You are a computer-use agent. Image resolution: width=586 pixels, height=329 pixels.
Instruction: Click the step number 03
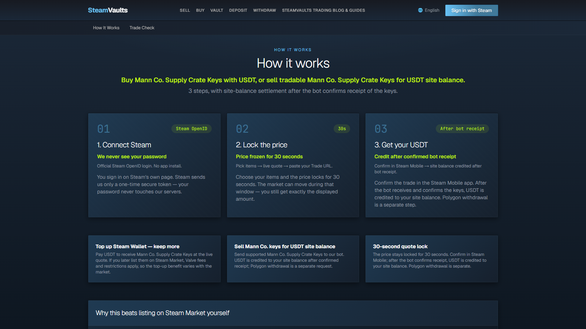(381, 129)
